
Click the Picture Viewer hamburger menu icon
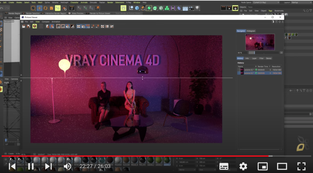(x=22, y=22)
